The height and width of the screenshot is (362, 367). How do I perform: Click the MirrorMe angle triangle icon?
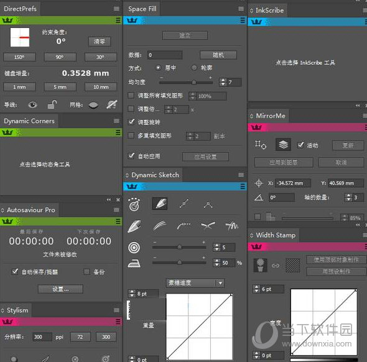coord(259,198)
